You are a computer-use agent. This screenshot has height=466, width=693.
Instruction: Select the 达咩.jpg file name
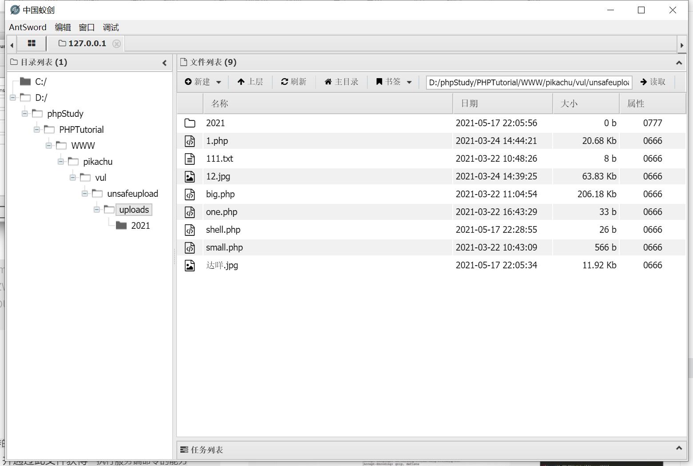tap(222, 265)
